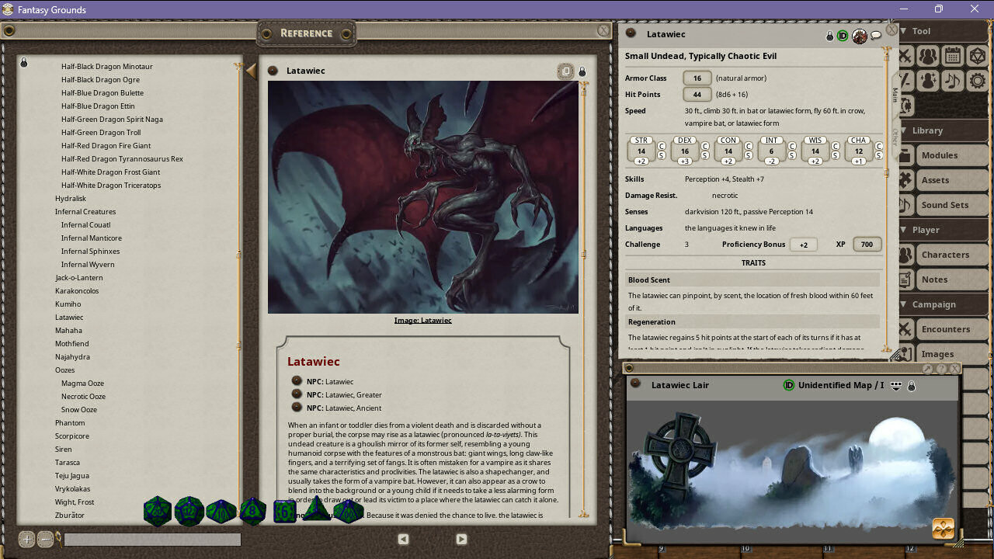Click the music notes Sound tool icon
994x559 pixels.
click(x=953, y=81)
